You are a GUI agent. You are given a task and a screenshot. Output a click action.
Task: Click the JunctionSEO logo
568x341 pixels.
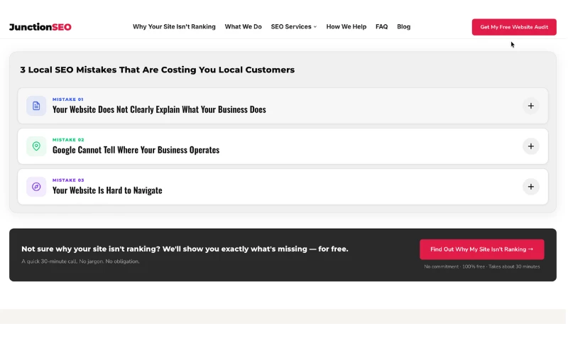pyautogui.click(x=40, y=27)
